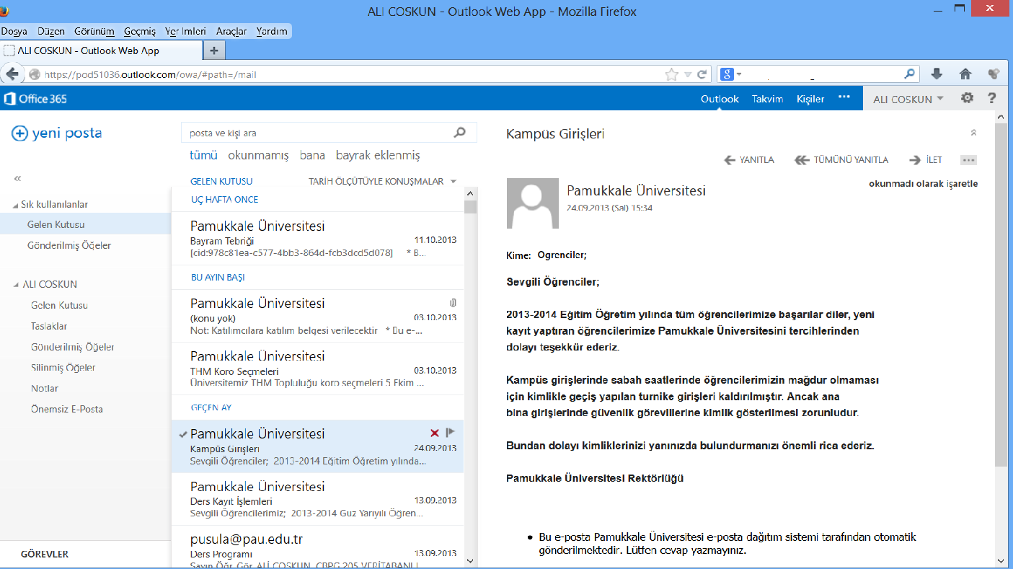Viewport: 1013px width, 569px height.
Task: Click YANITLA to reply
Action: point(748,160)
